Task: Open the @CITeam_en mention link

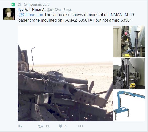Action: click(x=31, y=15)
